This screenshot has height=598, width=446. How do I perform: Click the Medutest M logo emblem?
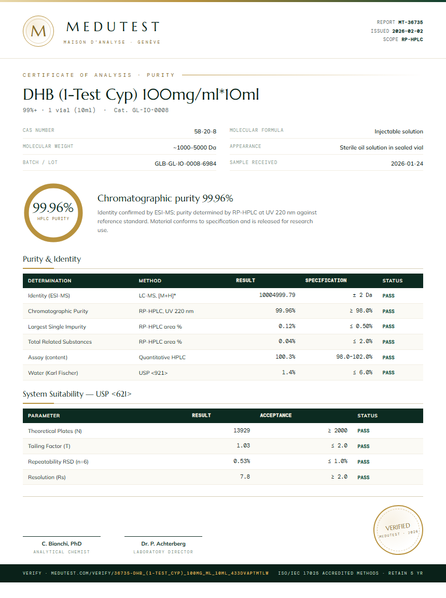pyautogui.click(x=38, y=31)
